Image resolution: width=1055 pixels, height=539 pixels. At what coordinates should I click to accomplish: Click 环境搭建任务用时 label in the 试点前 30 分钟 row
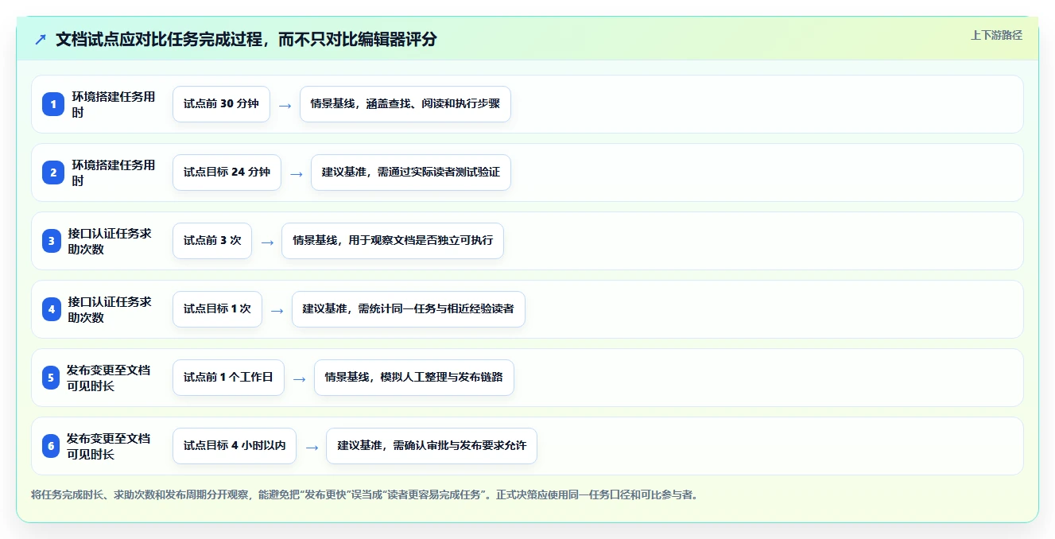click(114, 104)
